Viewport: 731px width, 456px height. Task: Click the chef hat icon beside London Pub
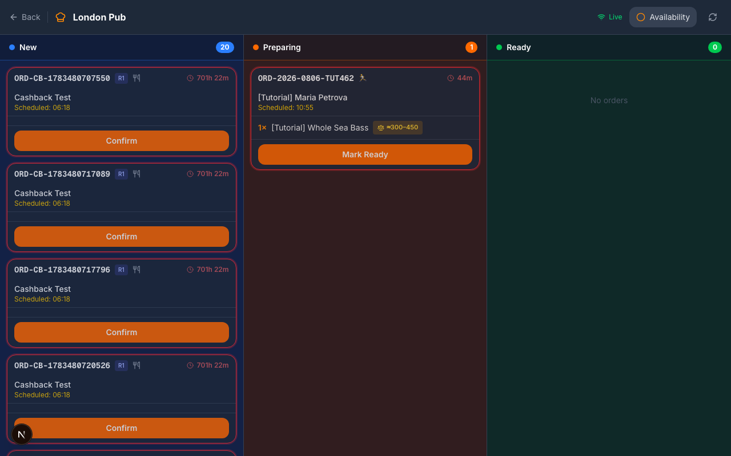coord(61,17)
